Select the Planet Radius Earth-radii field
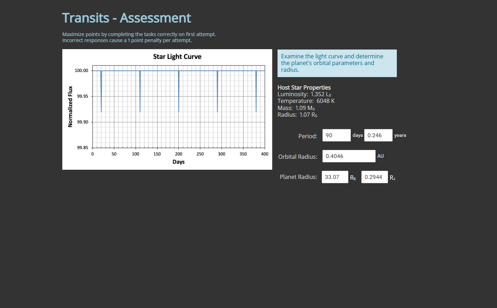The height and width of the screenshot is (308, 497). point(335,177)
